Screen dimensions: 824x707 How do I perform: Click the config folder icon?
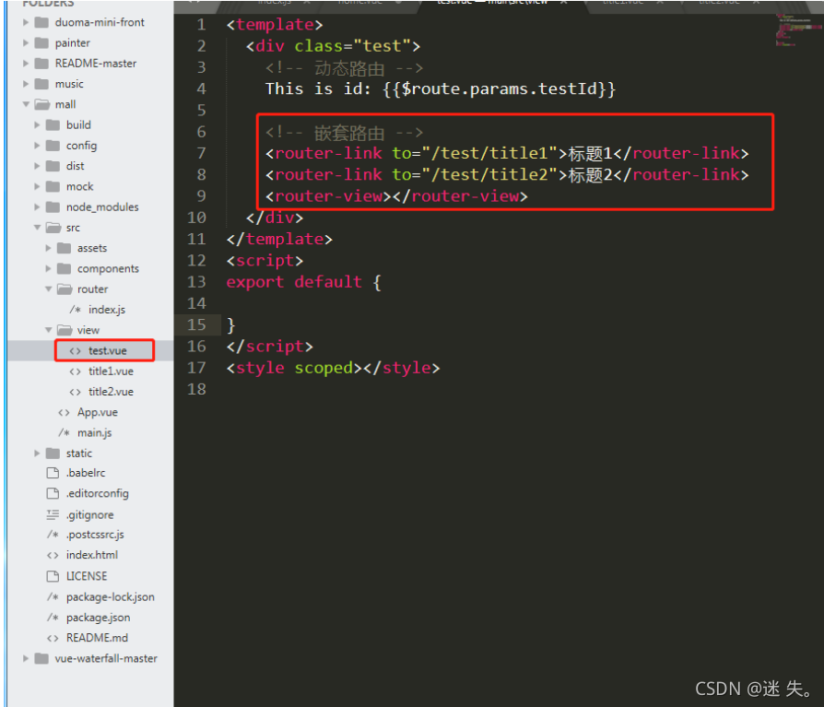pos(53,146)
